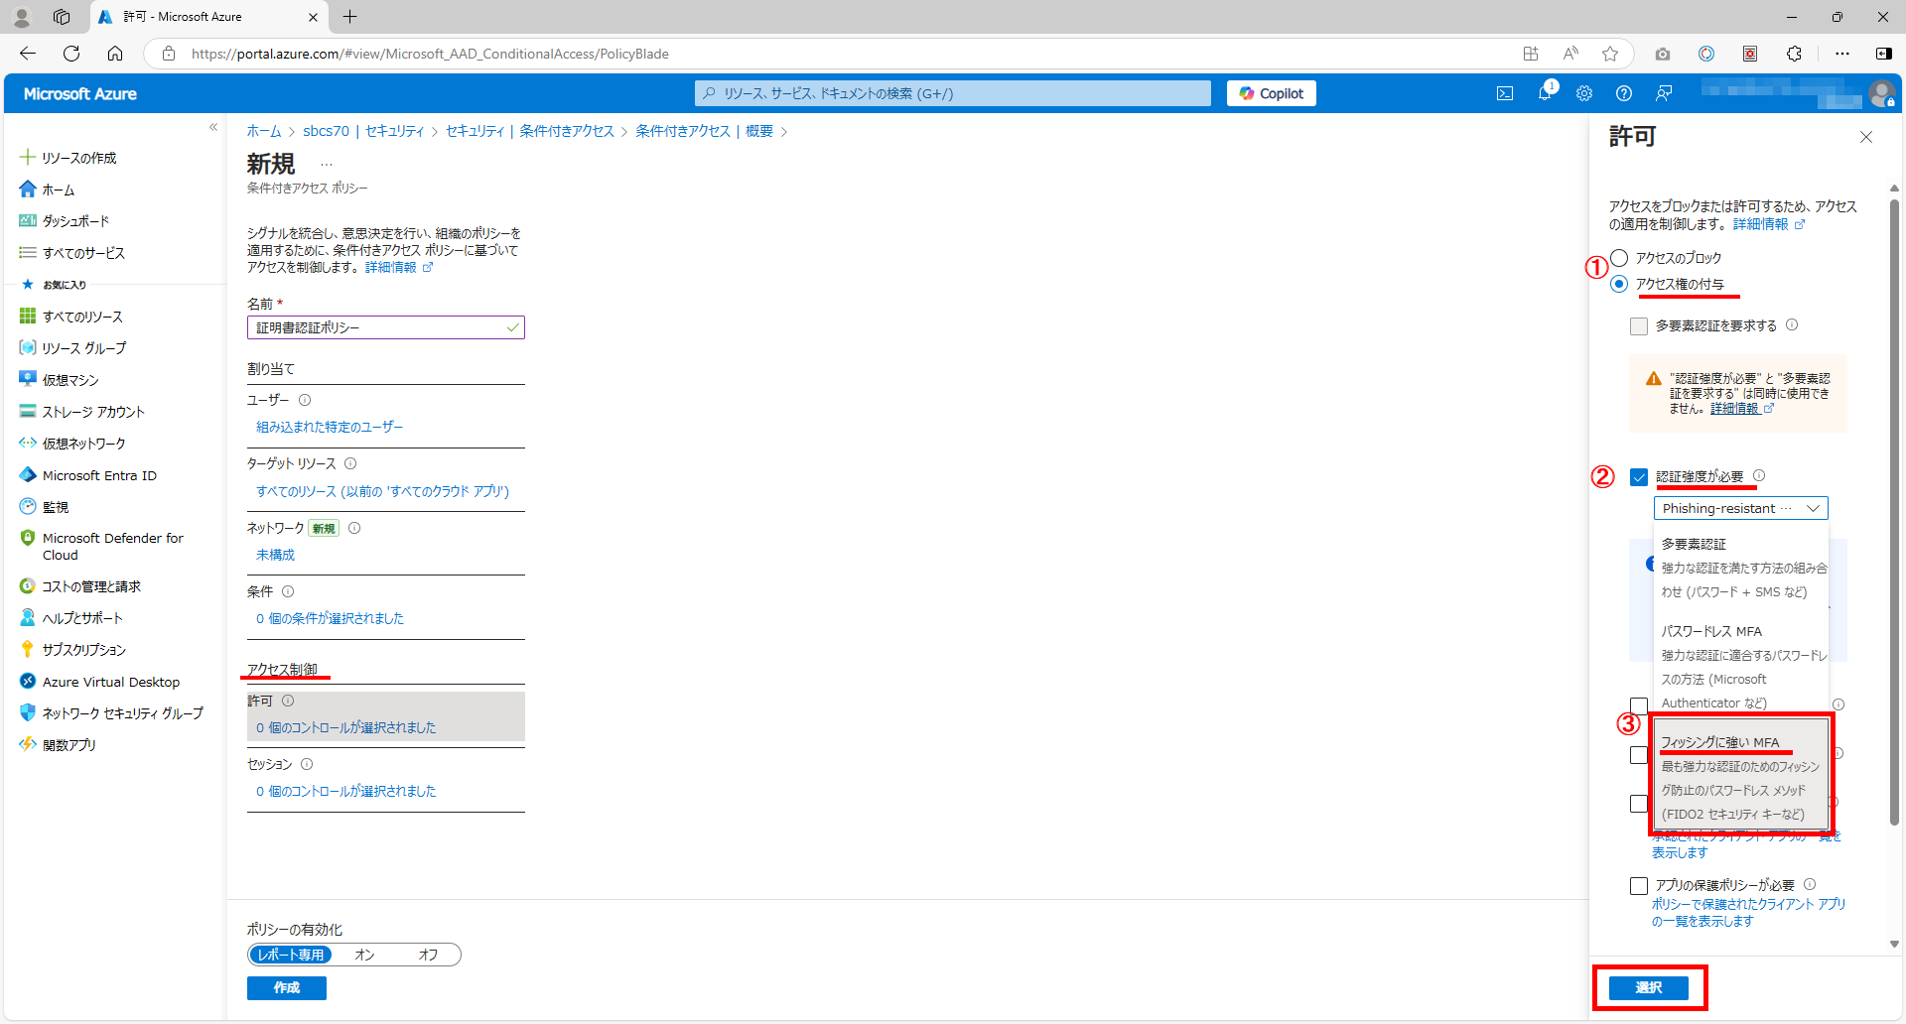
Task: Open 詳細情報 link in 許可 description
Action: 1768,224
